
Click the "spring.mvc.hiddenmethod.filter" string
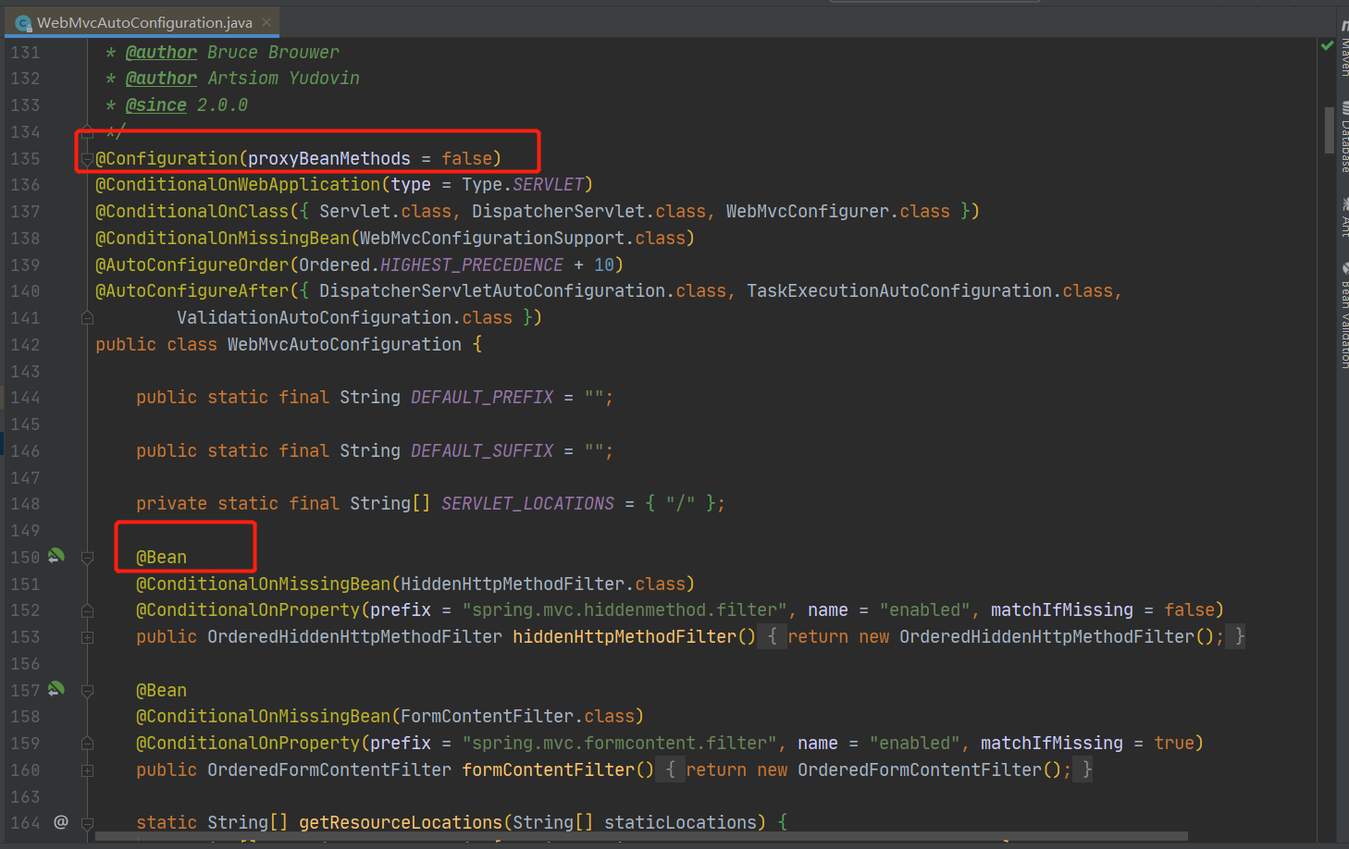click(625, 609)
